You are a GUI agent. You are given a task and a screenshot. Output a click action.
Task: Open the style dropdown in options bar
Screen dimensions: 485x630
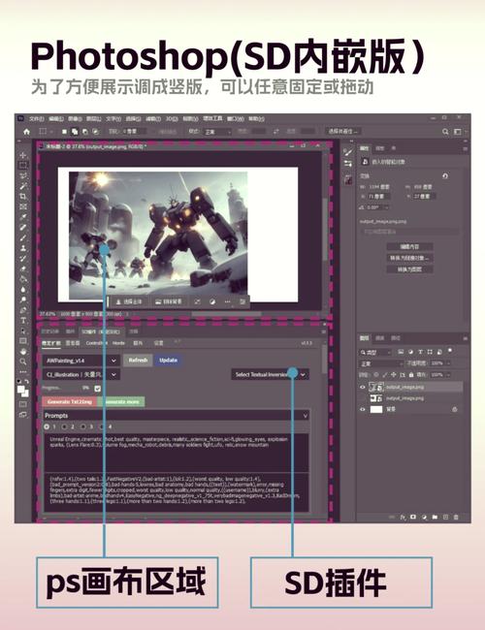(217, 132)
